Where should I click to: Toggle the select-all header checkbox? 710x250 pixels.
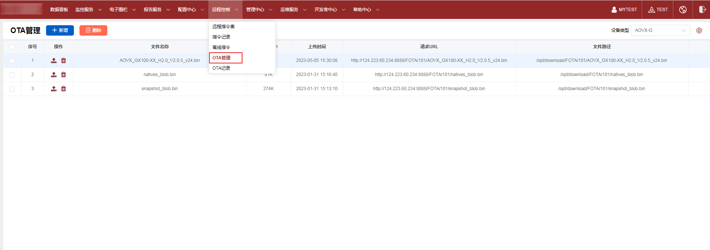click(12, 47)
